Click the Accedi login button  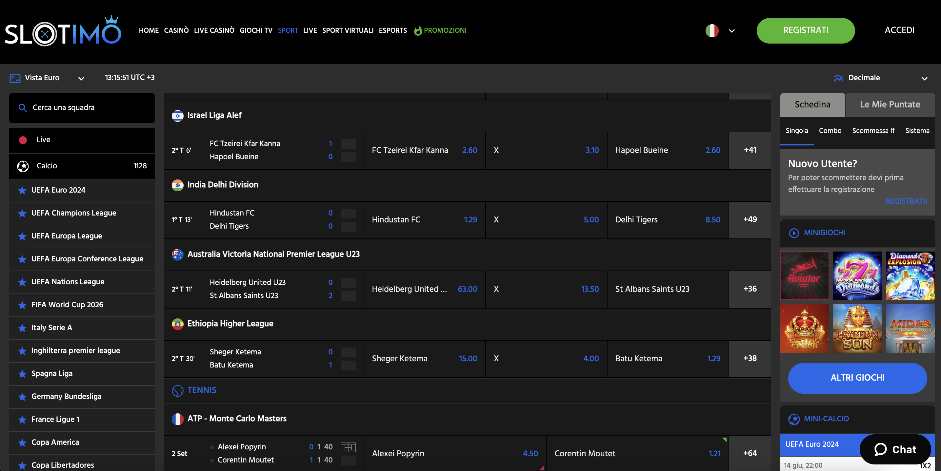click(x=899, y=30)
